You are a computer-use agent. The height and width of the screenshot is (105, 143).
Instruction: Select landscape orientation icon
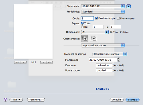coord(94,38)
